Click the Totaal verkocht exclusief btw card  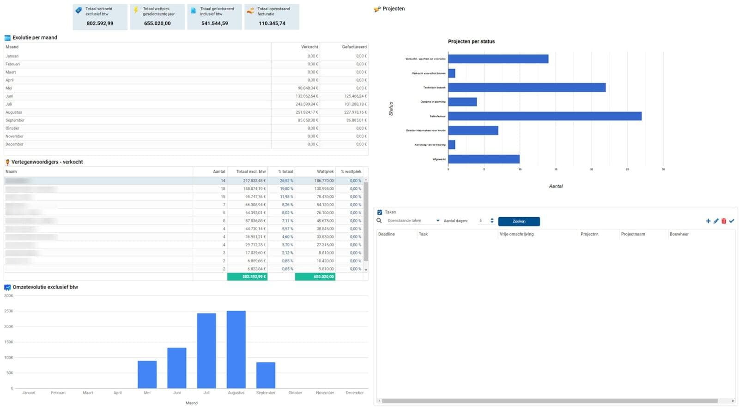(x=100, y=17)
